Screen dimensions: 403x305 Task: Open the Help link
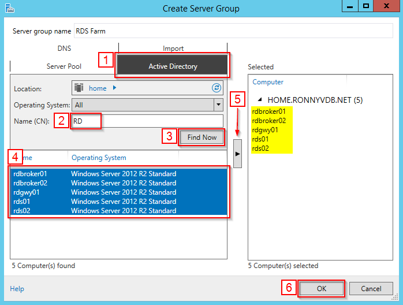(x=17, y=288)
